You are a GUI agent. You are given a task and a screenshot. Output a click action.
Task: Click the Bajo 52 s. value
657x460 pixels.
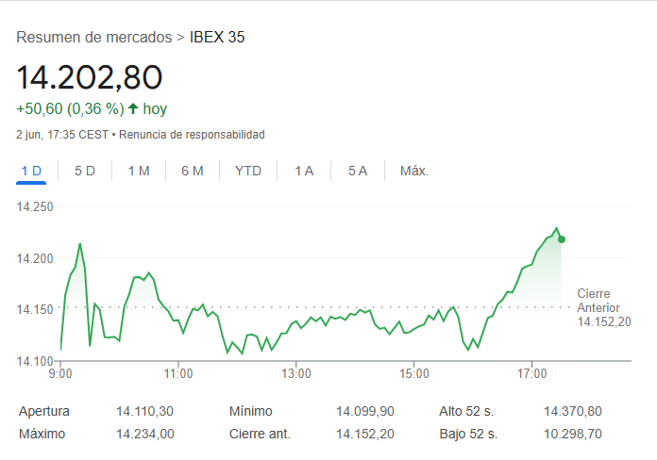click(572, 434)
